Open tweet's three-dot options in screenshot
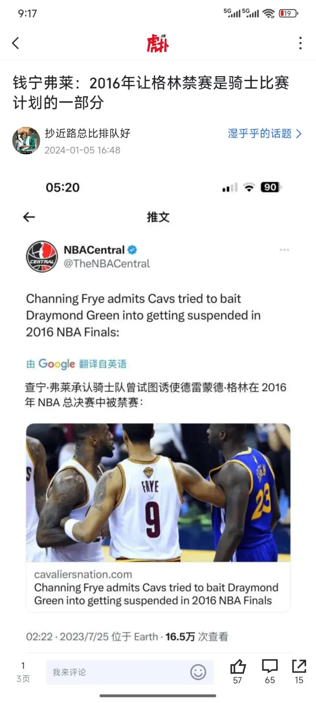The image size is (316, 703). coord(284,250)
